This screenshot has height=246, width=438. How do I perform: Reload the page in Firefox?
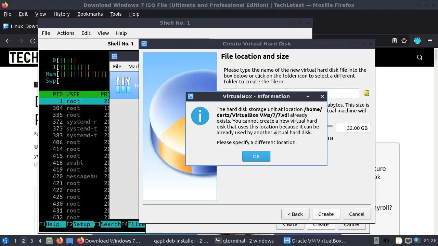click(x=33, y=41)
